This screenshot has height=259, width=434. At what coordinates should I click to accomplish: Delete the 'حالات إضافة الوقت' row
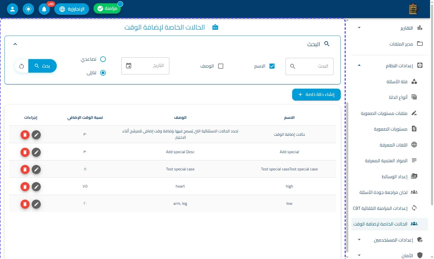[25, 134]
